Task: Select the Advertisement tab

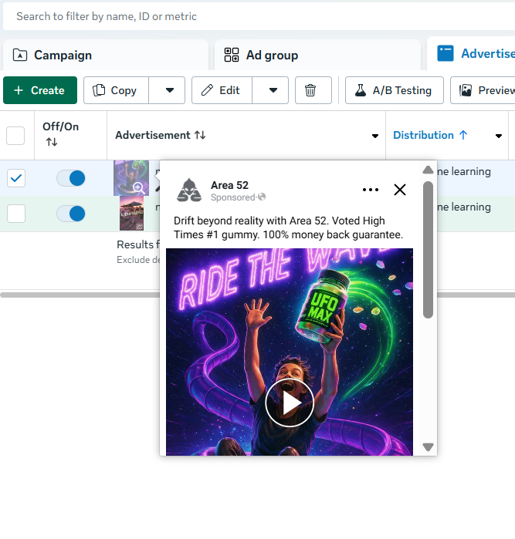Action: [x=471, y=54]
